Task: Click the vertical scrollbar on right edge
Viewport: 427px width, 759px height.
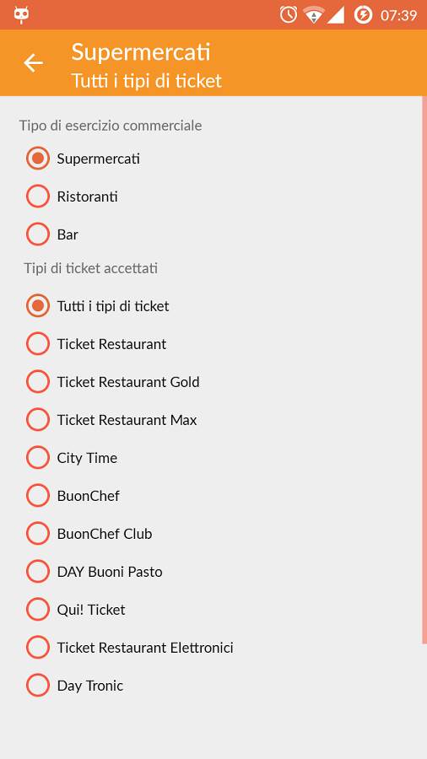Action: (x=424, y=370)
